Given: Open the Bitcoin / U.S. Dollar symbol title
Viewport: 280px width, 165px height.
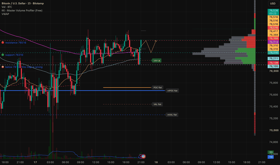Looking at the screenshot, I should [x=23, y=3].
